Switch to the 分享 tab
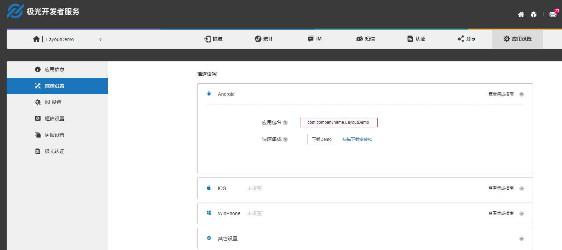This screenshot has width=562, height=250. click(x=467, y=39)
